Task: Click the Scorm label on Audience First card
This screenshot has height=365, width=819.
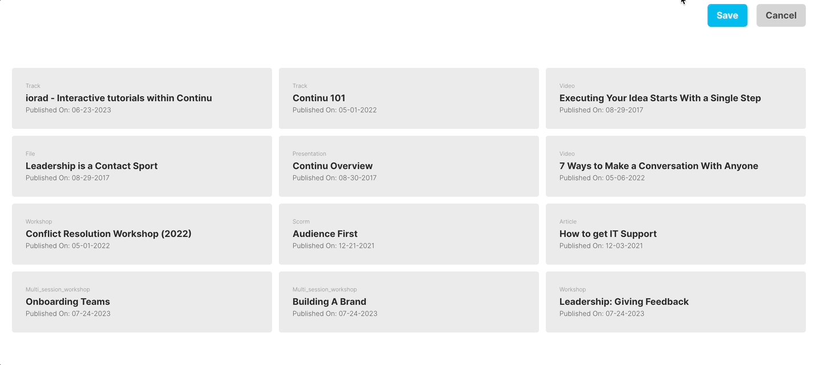Action: click(301, 221)
